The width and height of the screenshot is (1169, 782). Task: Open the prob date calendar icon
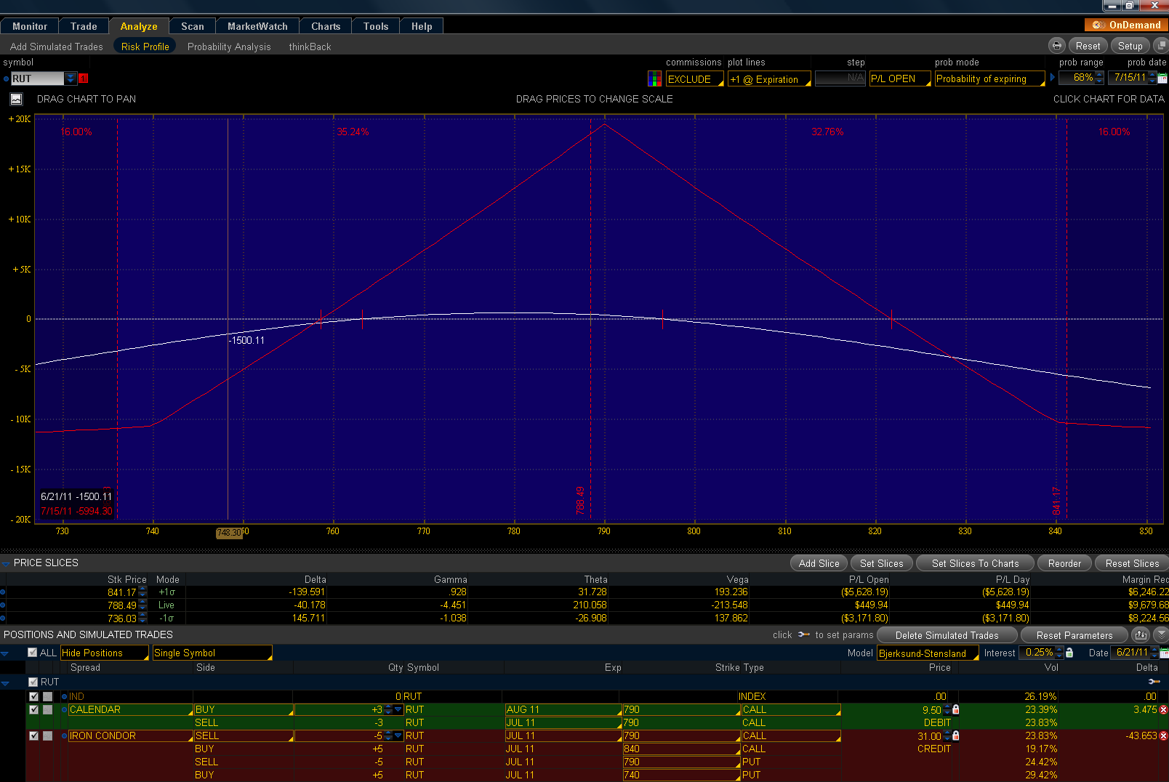(x=1162, y=78)
